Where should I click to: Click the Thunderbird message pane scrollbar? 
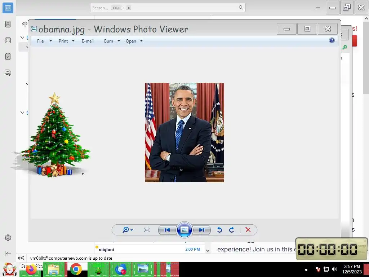click(366, 57)
